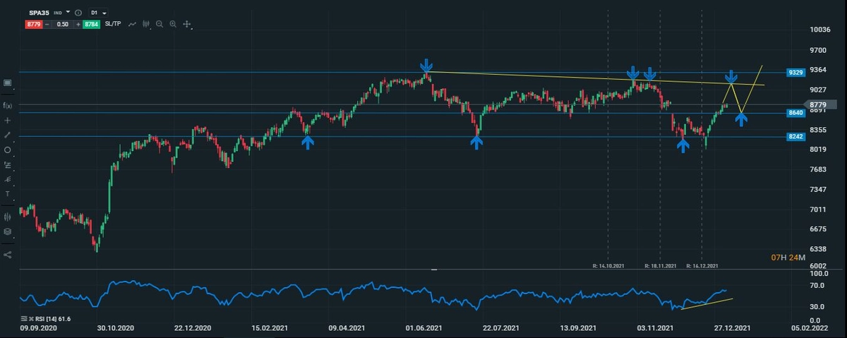847x338 pixels.
Task: Select the trend line drawing tool
Action: click(8, 135)
